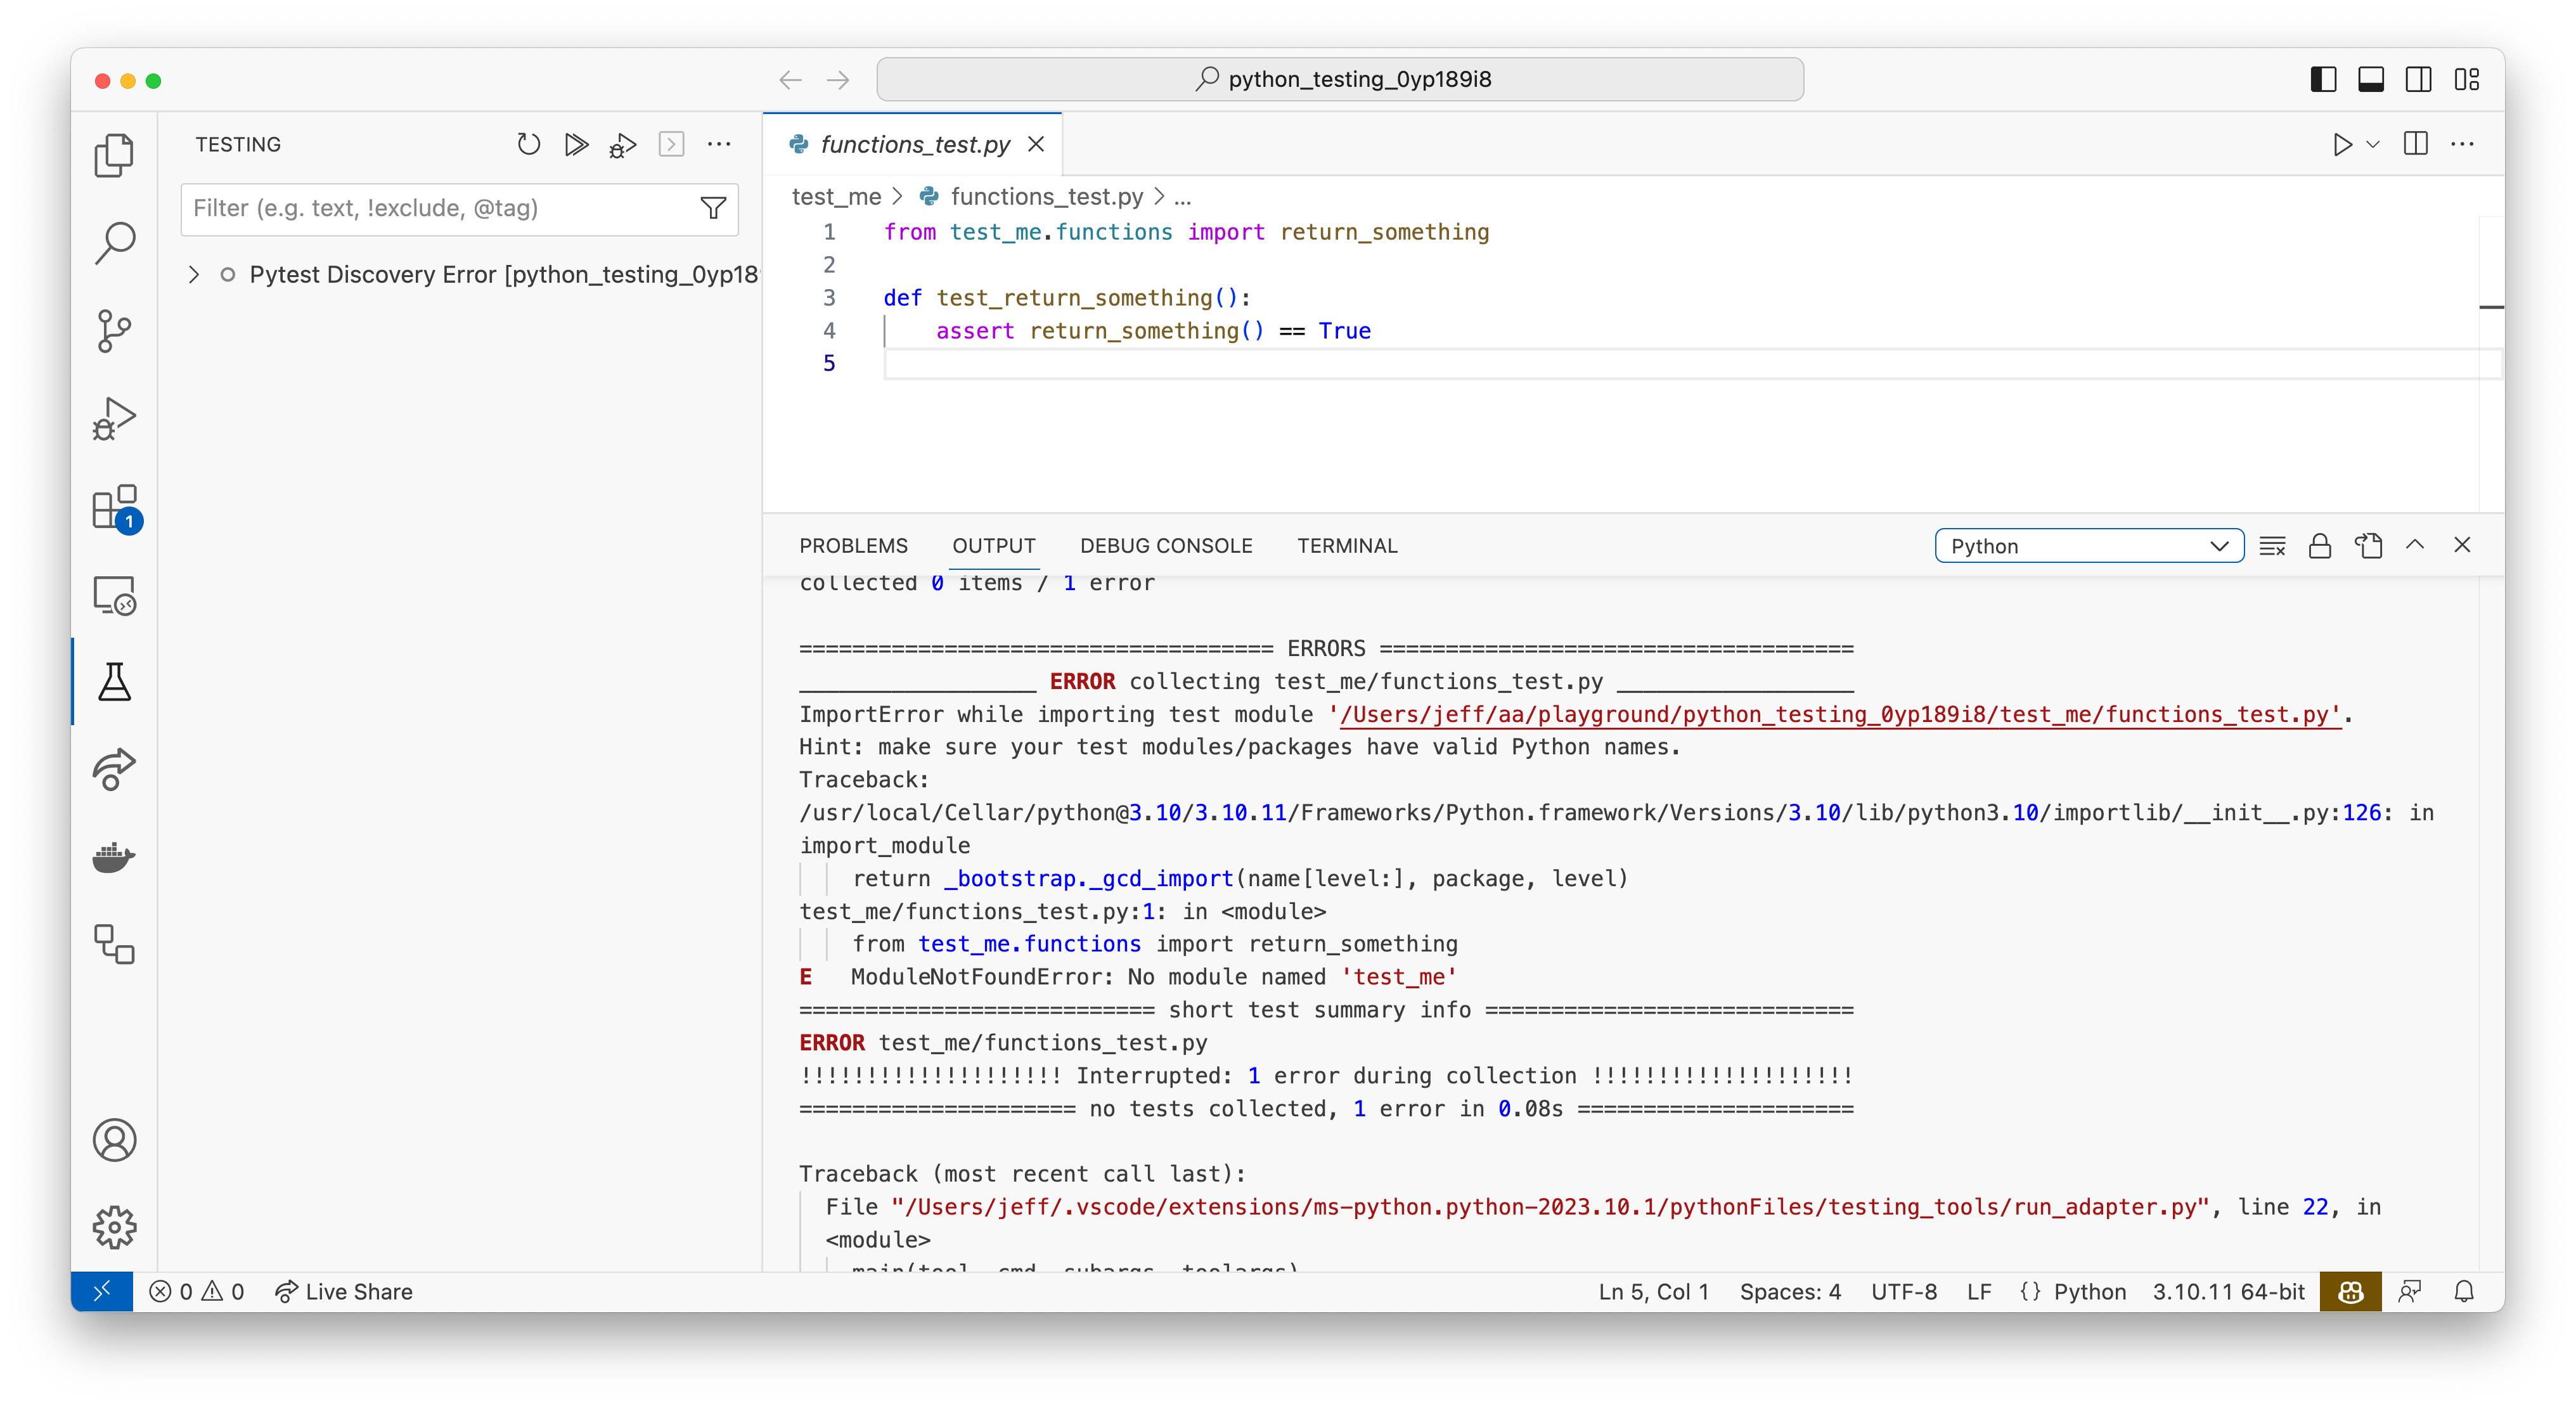2576x1406 pixels.
Task: Toggle the primary sidebar visibility
Action: [2323, 79]
